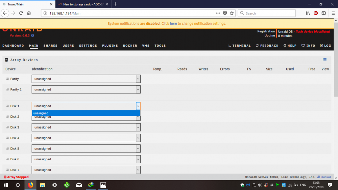Reload the Tower/Main page
The width and height of the screenshot is (338, 190).
coord(21,13)
